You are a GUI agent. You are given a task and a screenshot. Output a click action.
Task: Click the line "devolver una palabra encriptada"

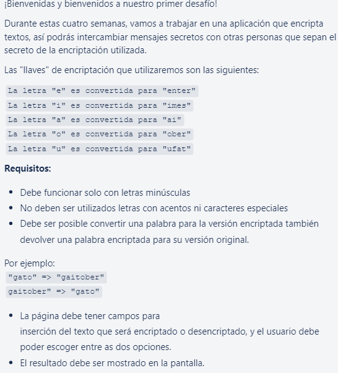[x=134, y=240]
